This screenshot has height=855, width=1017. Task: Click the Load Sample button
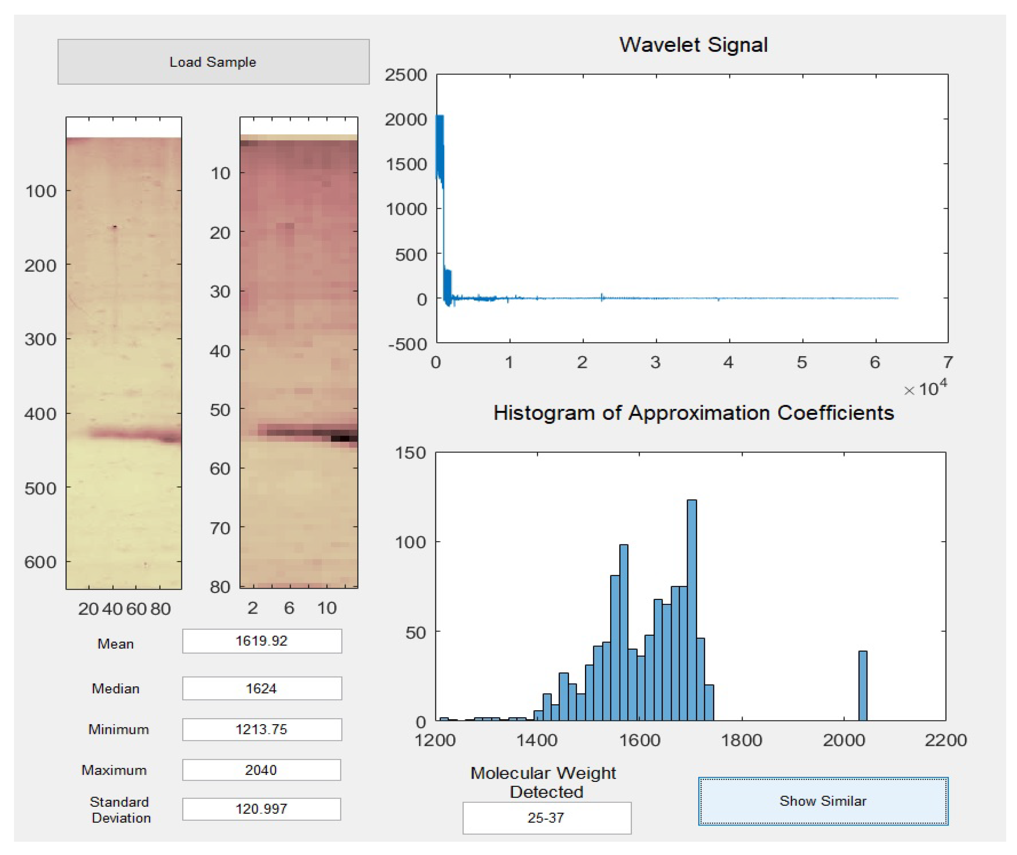point(213,62)
